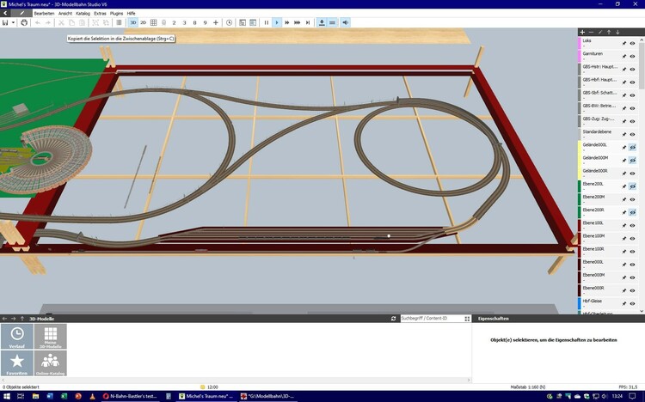Pause the simulation
This screenshot has height=402, width=645.
point(266,22)
